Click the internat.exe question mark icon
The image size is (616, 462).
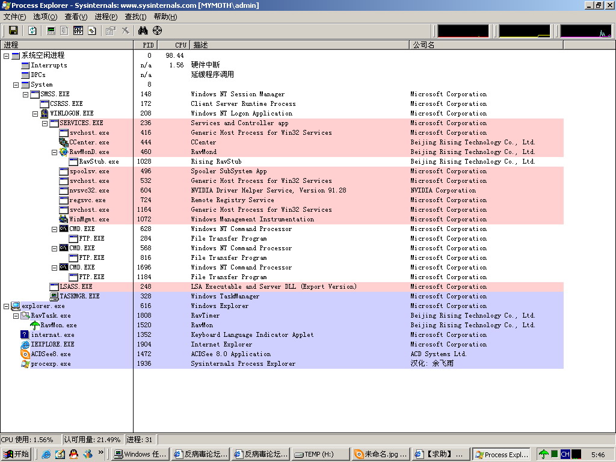25,334
